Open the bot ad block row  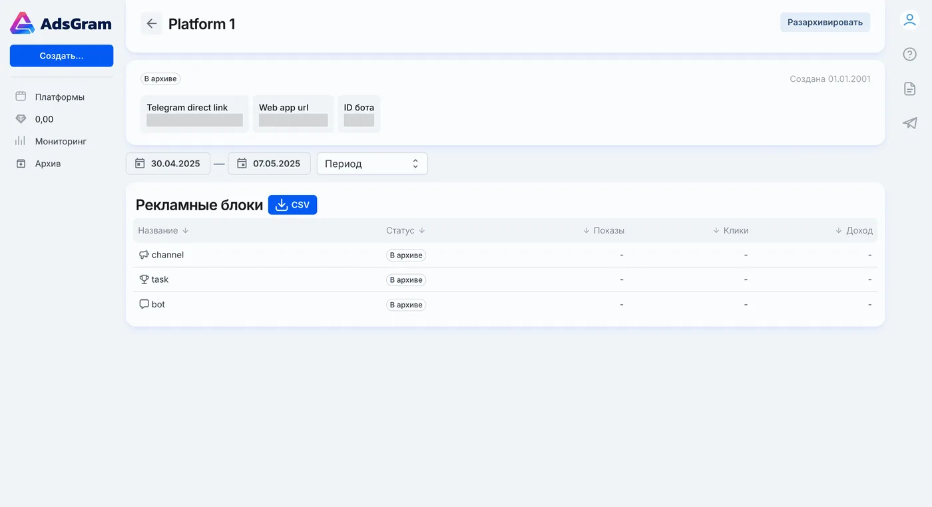pyautogui.click(x=505, y=304)
